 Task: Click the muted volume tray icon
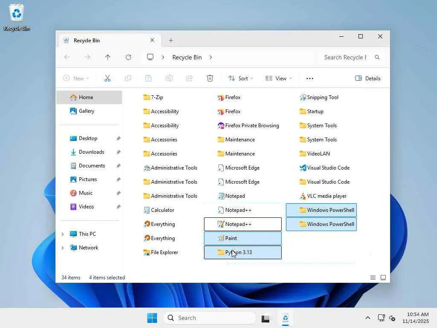pos(392,318)
